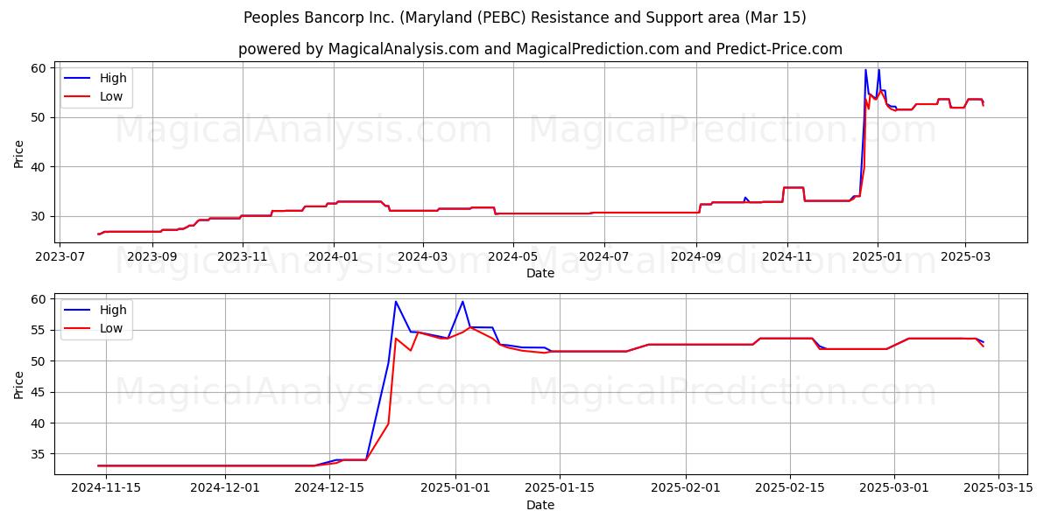
Task: Select the 2024-01 date tick label
Action: pyautogui.click(x=333, y=258)
